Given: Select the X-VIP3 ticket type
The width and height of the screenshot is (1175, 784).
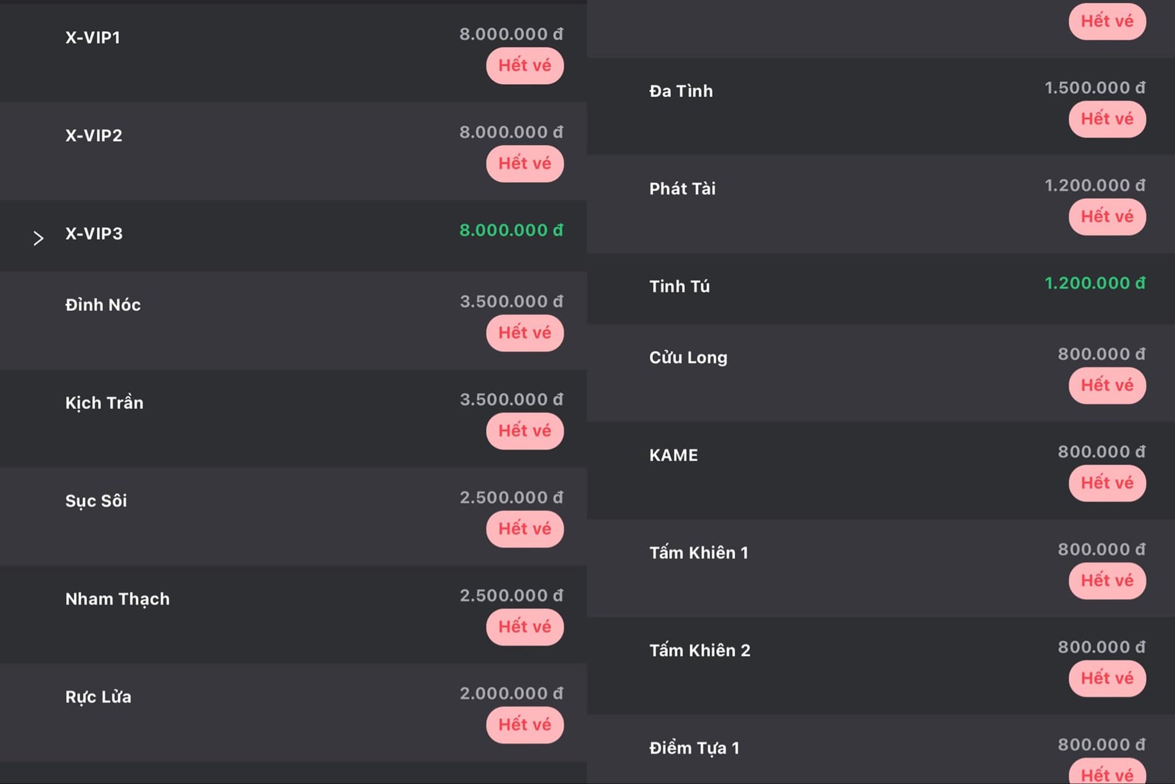Looking at the screenshot, I should [x=293, y=236].
